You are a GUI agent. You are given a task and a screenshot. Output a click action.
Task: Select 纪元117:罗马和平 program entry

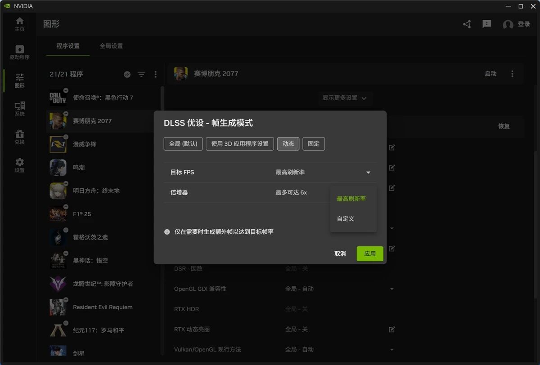(x=104, y=330)
